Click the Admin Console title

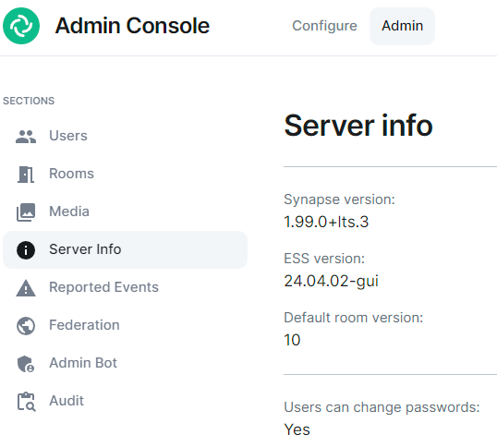click(x=132, y=26)
